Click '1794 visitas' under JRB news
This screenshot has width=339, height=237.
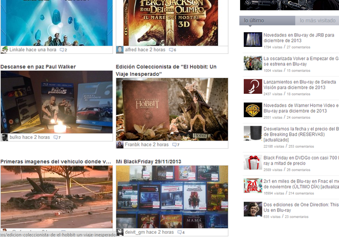pos(273,47)
